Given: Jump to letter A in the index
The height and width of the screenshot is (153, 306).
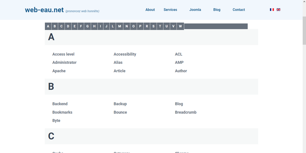Looking at the screenshot, I should (48, 26).
